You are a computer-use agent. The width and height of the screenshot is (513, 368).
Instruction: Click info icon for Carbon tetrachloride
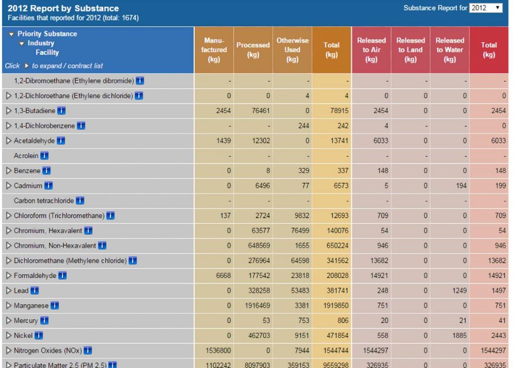click(80, 201)
